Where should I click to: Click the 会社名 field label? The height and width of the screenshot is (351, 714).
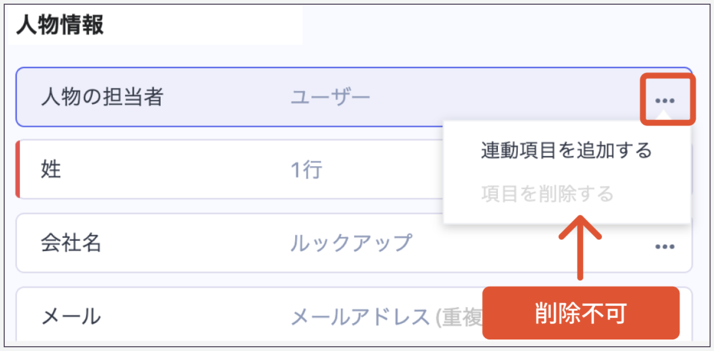(x=71, y=243)
